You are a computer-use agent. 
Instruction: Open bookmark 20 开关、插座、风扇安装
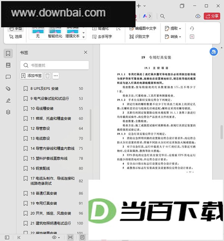coord(53,213)
